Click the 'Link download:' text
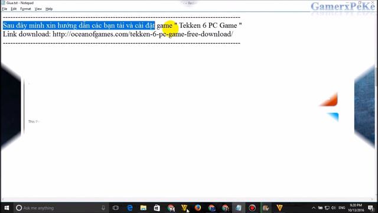This screenshot has width=378, height=213. click(x=27, y=34)
